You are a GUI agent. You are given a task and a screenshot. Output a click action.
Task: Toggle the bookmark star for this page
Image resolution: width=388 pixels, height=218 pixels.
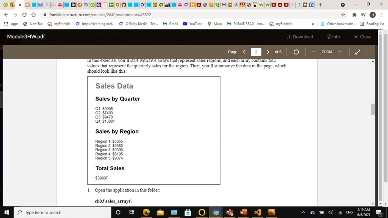click(342, 14)
